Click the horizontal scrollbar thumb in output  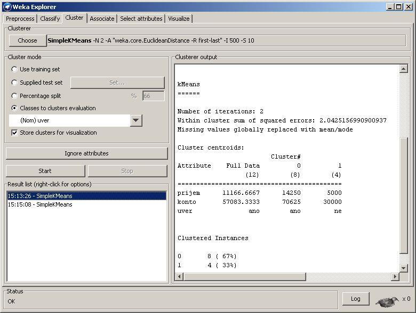pos(245,277)
